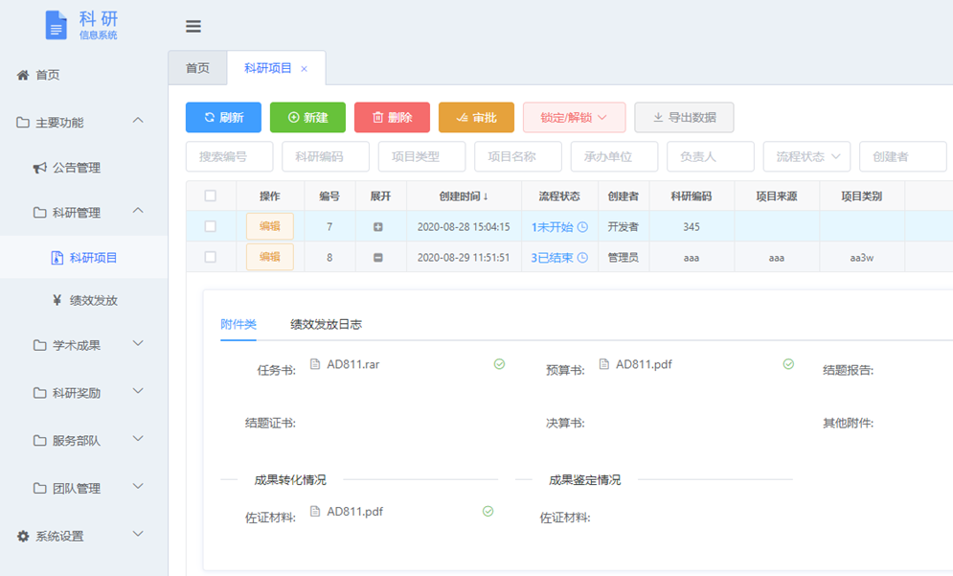The height and width of the screenshot is (576, 953).
Task: Click the green check beside 预算书 AD811.pdf
Action: click(788, 364)
